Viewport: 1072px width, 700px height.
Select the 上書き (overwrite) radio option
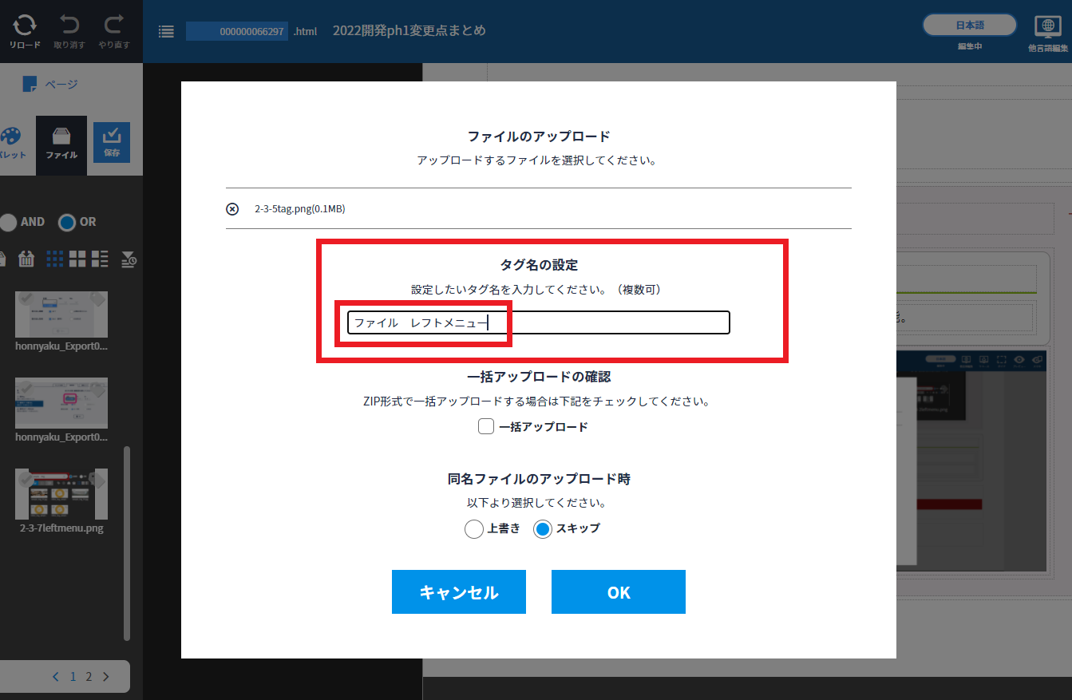tap(474, 529)
